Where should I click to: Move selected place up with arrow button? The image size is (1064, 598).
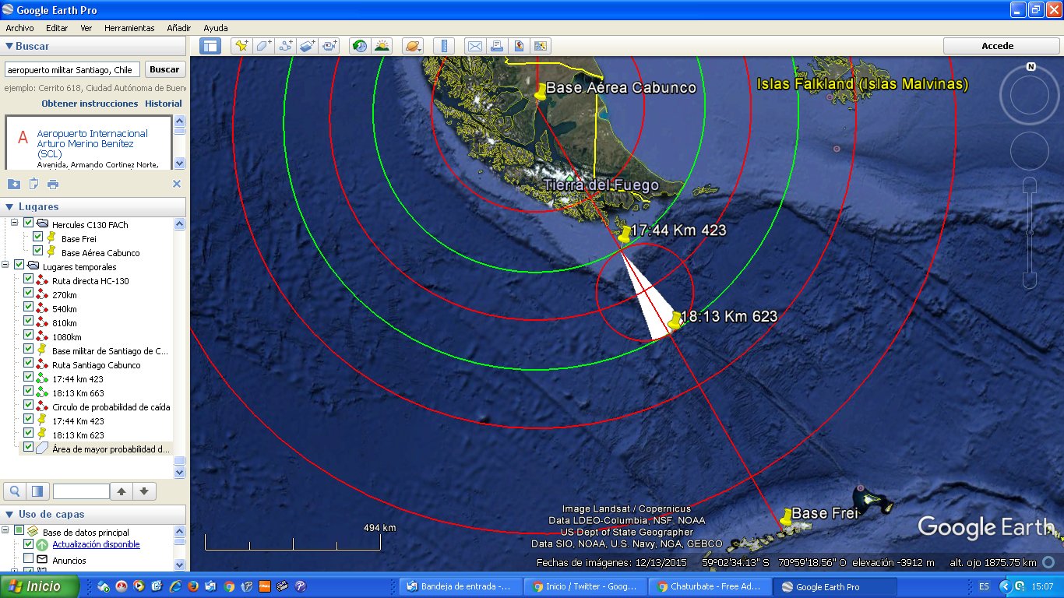pyautogui.click(x=121, y=491)
